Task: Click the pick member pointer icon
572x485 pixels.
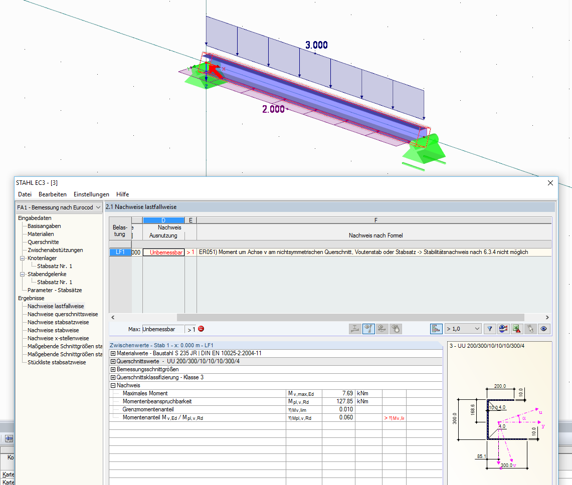Action: click(531, 329)
